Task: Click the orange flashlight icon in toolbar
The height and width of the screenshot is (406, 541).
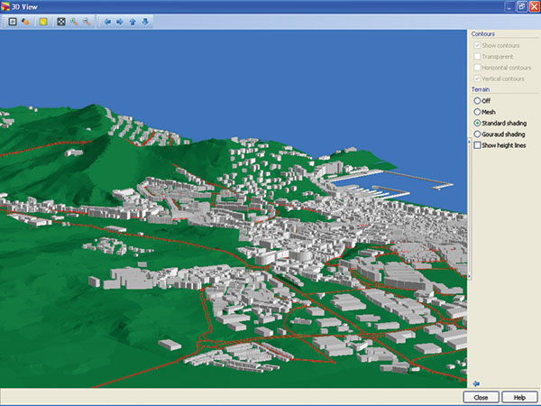Action: click(25, 22)
